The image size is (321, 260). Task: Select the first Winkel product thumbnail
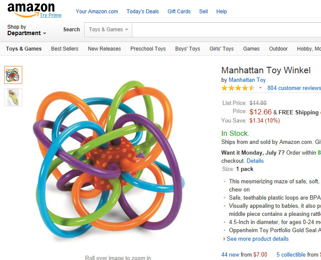[x=13, y=75]
